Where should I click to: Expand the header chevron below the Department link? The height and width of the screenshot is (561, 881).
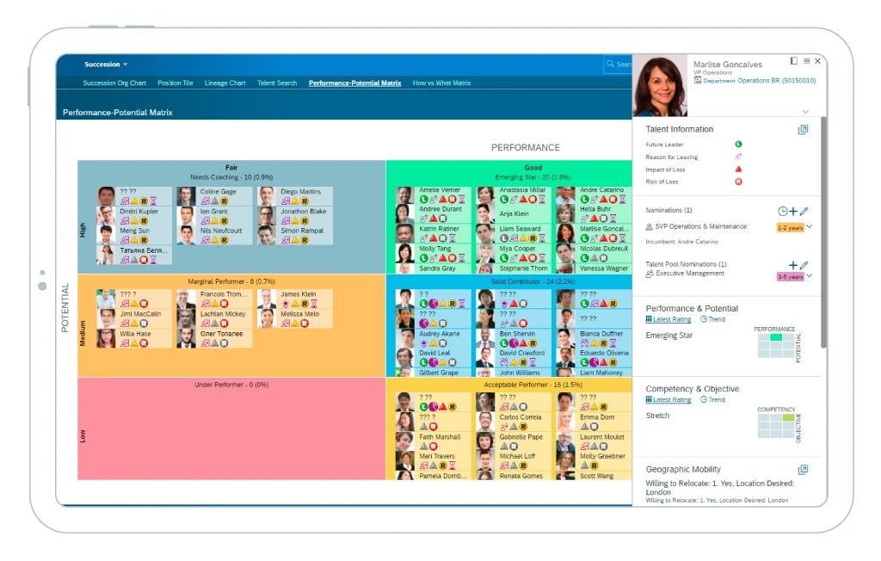805,111
